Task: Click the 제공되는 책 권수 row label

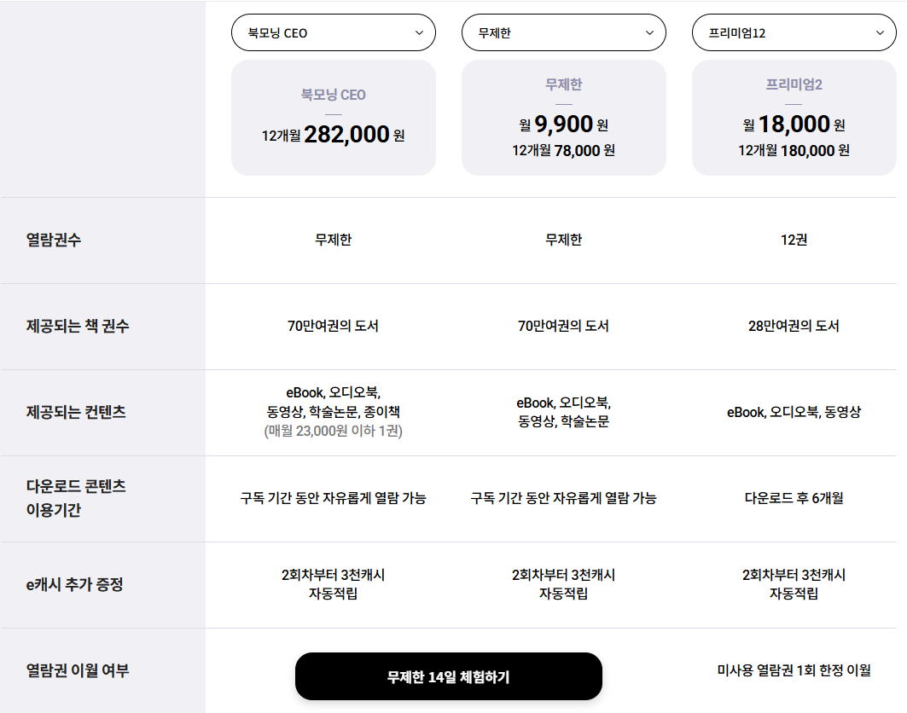Action: point(78,326)
